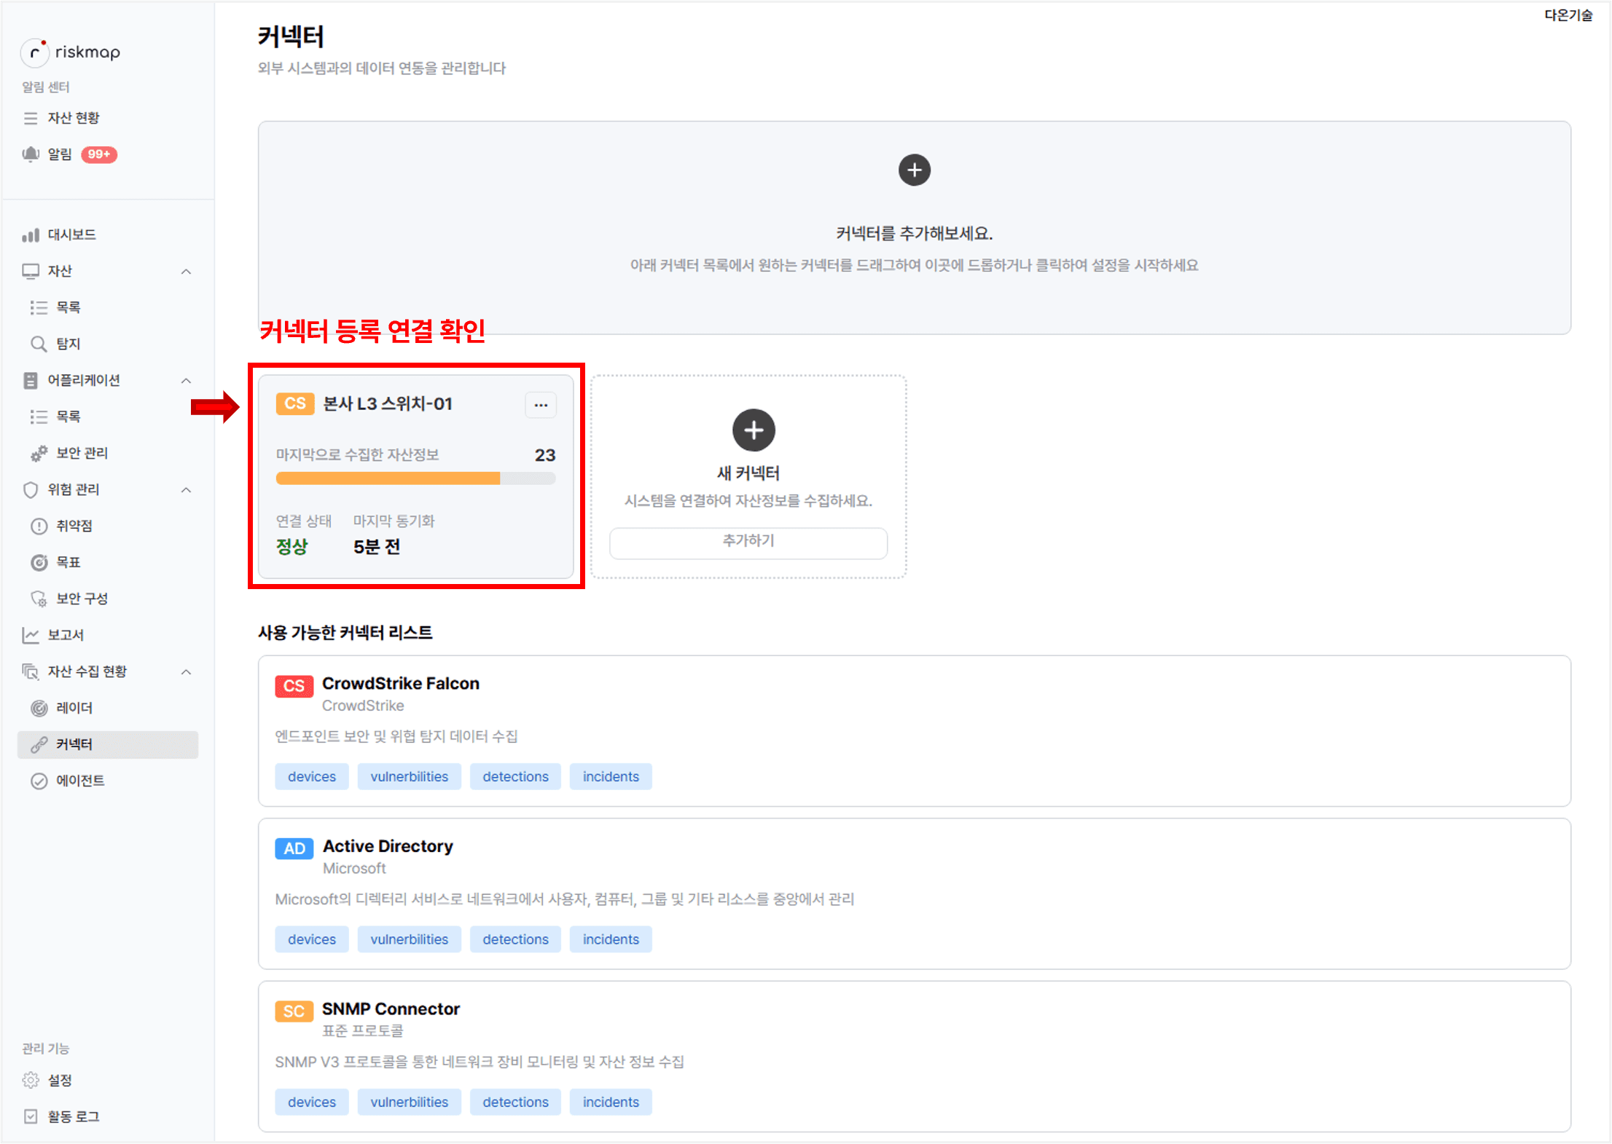Click the 대시보드 bar chart icon

(x=31, y=234)
